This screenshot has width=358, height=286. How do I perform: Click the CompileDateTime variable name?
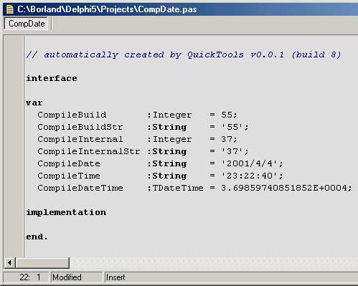[80, 188]
